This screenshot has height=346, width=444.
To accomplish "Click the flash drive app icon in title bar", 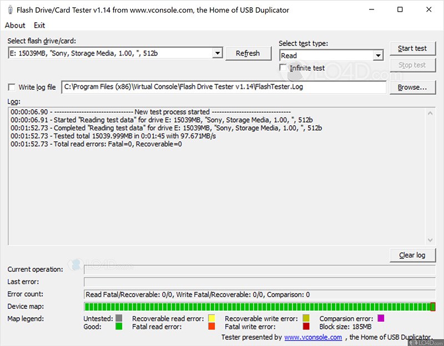I will [x=10, y=10].
